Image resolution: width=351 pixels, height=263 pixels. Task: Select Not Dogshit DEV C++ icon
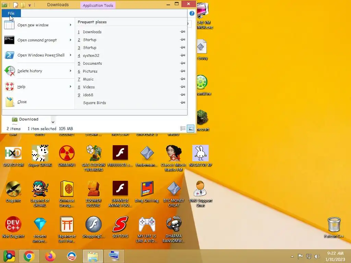pyautogui.click(x=13, y=227)
